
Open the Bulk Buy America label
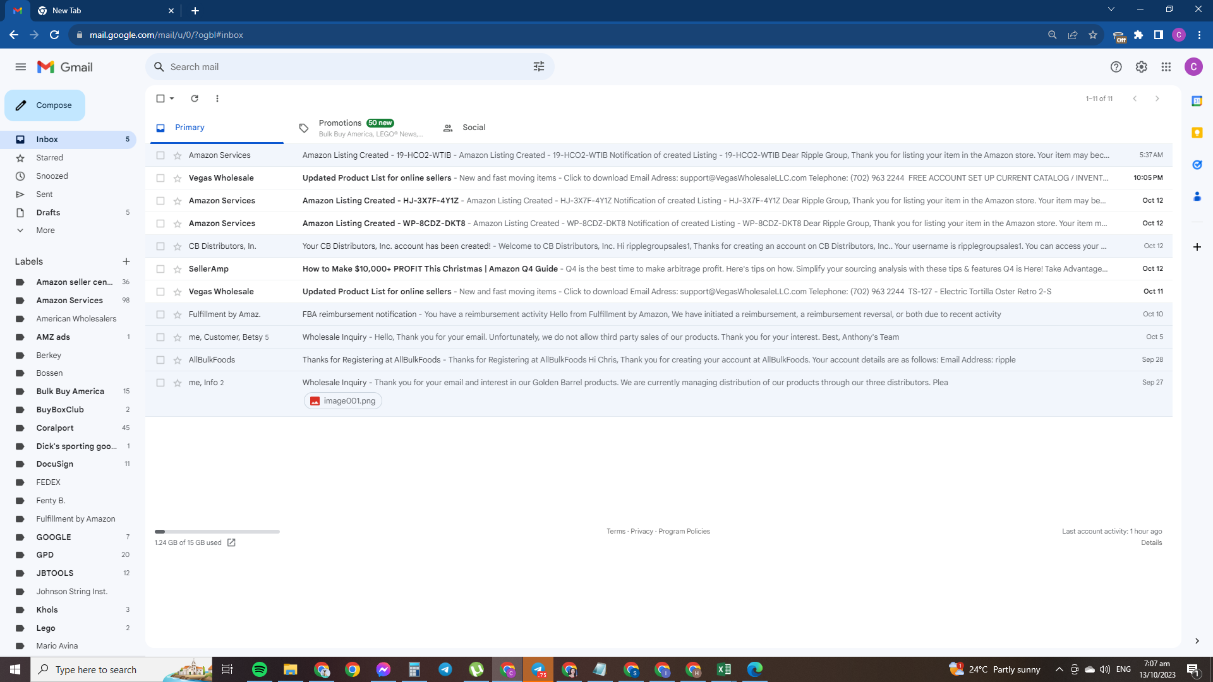click(70, 392)
